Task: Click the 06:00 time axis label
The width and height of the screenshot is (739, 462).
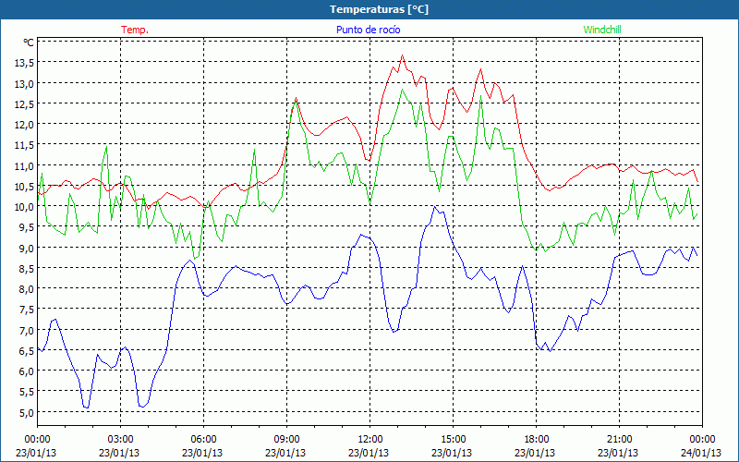Action: [x=203, y=439]
